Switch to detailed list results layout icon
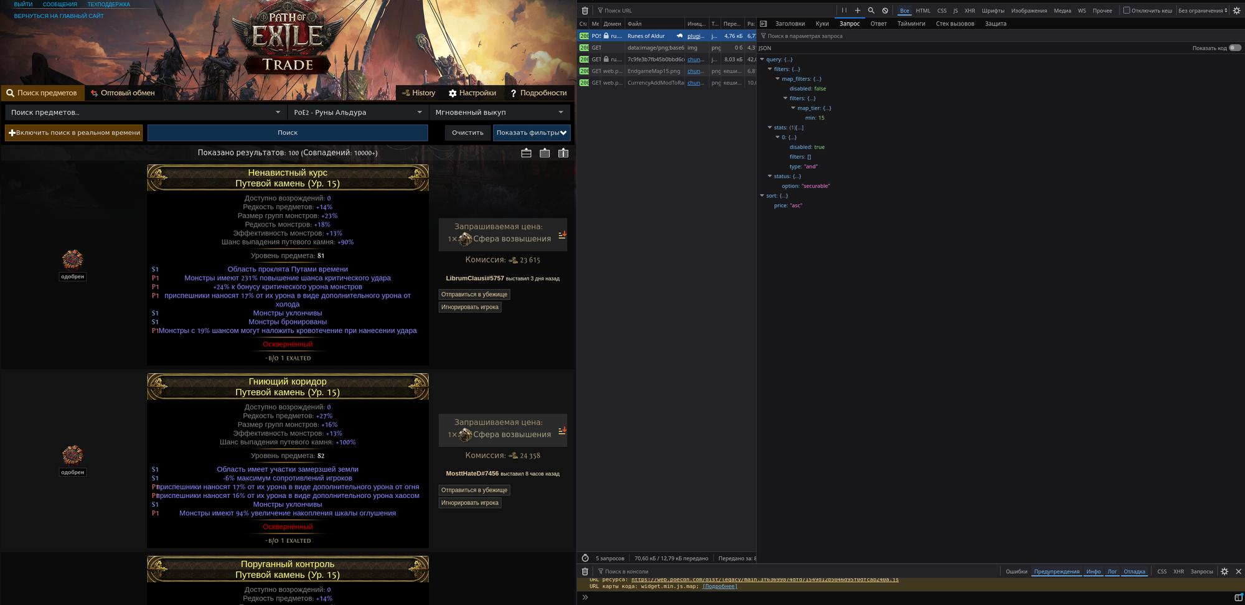 (x=545, y=153)
